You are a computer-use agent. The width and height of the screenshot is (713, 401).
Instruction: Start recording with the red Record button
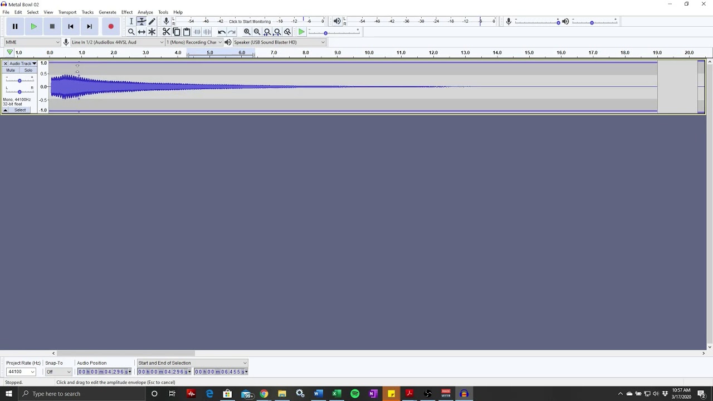(111, 26)
